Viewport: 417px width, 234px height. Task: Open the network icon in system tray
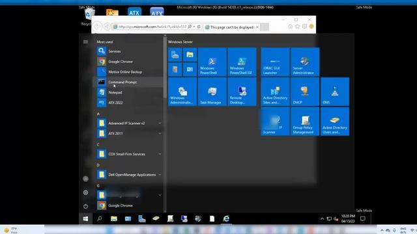[x=329, y=219]
